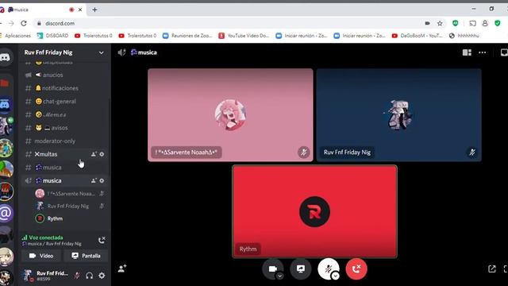
Task: Select Sarvente Noaah video tile
Action: [230, 114]
